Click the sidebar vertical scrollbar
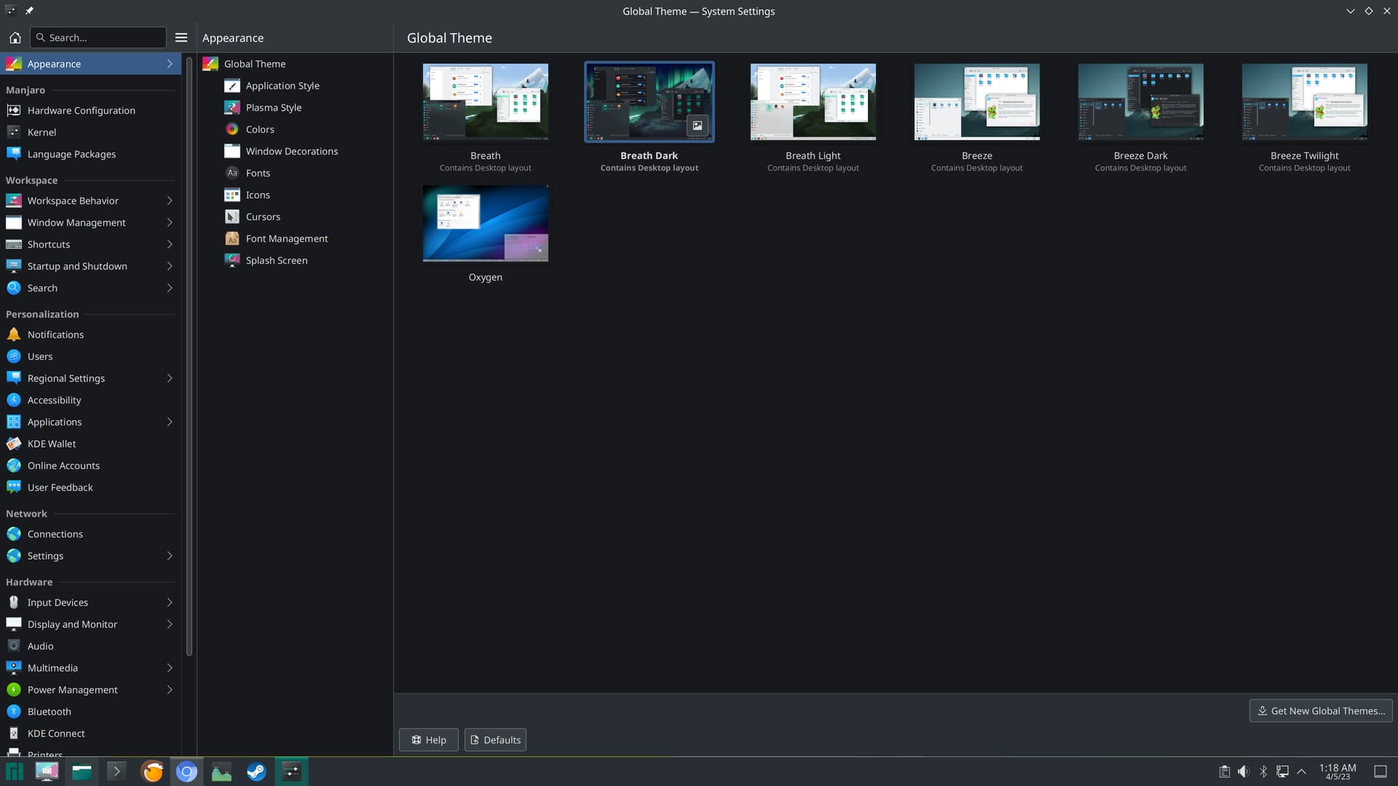The image size is (1398, 786). pyautogui.click(x=189, y=357)
